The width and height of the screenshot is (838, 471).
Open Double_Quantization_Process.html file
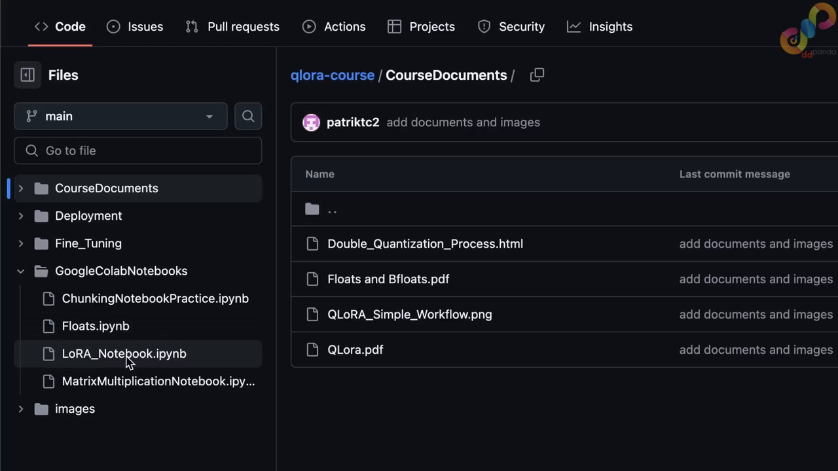pos(425,244)
